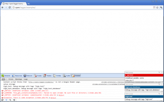Click the red error icon on the someUnkownVar notice row
Viewport: 164px width, 102px height.
pos(2,95)
